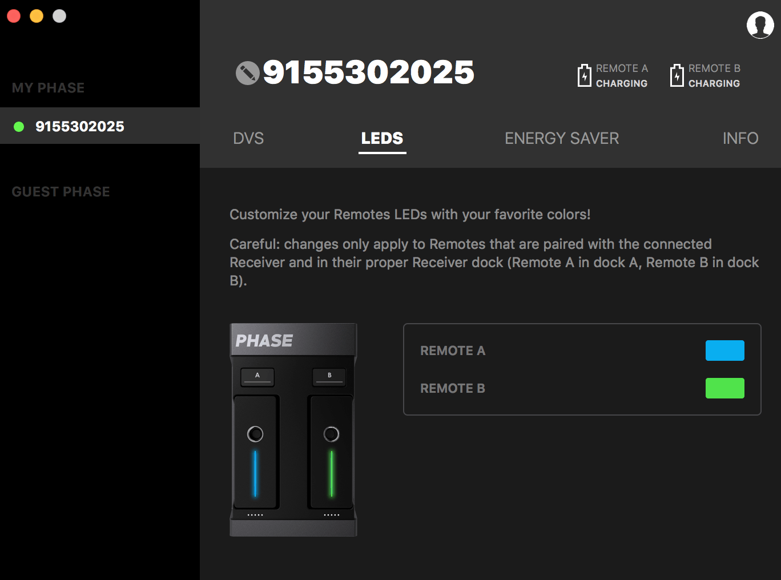
Task: Switch to the DVS tab
Action: [x=248, y=138]
